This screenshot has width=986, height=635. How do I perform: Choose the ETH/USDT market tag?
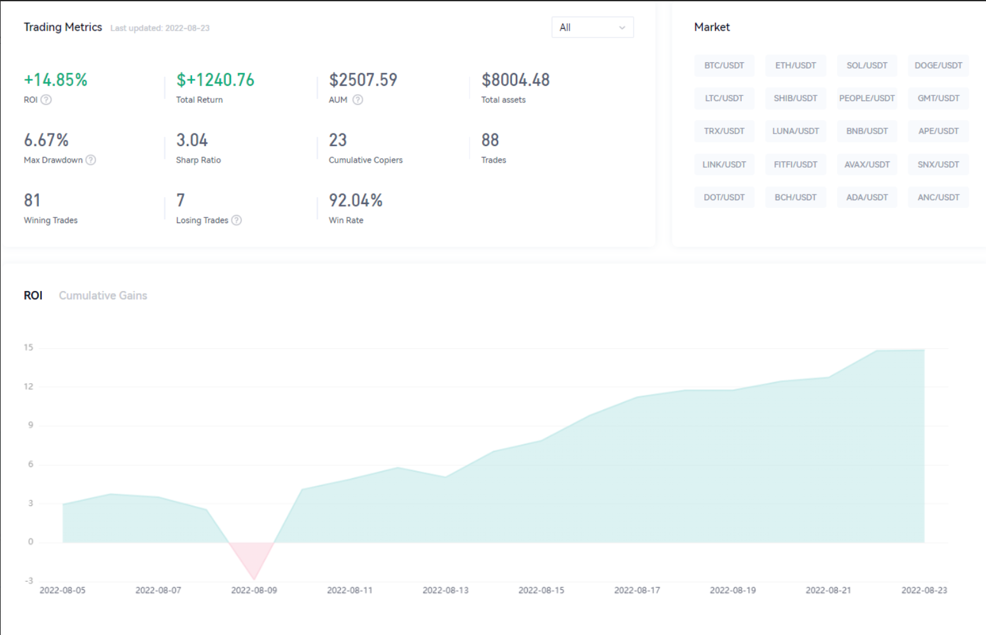click(x=795, y=65)
